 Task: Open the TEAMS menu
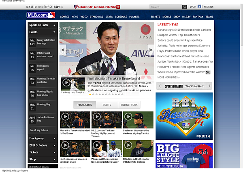[209, 17]
